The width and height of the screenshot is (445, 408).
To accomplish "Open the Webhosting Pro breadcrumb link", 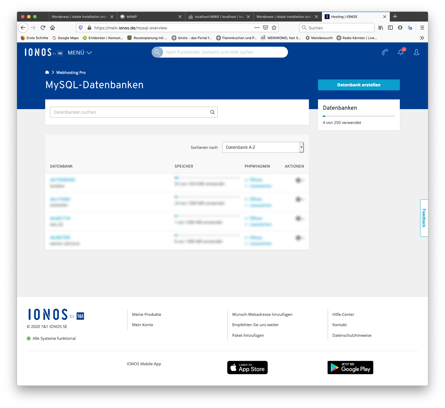I will [x=71, y=72].
